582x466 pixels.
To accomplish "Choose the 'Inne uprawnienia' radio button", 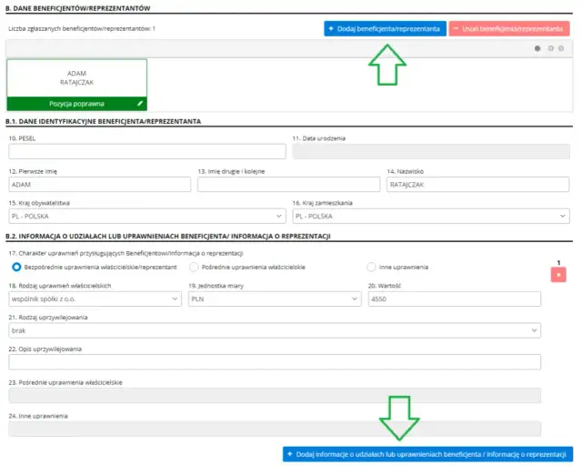I will [x=371, y=267].
